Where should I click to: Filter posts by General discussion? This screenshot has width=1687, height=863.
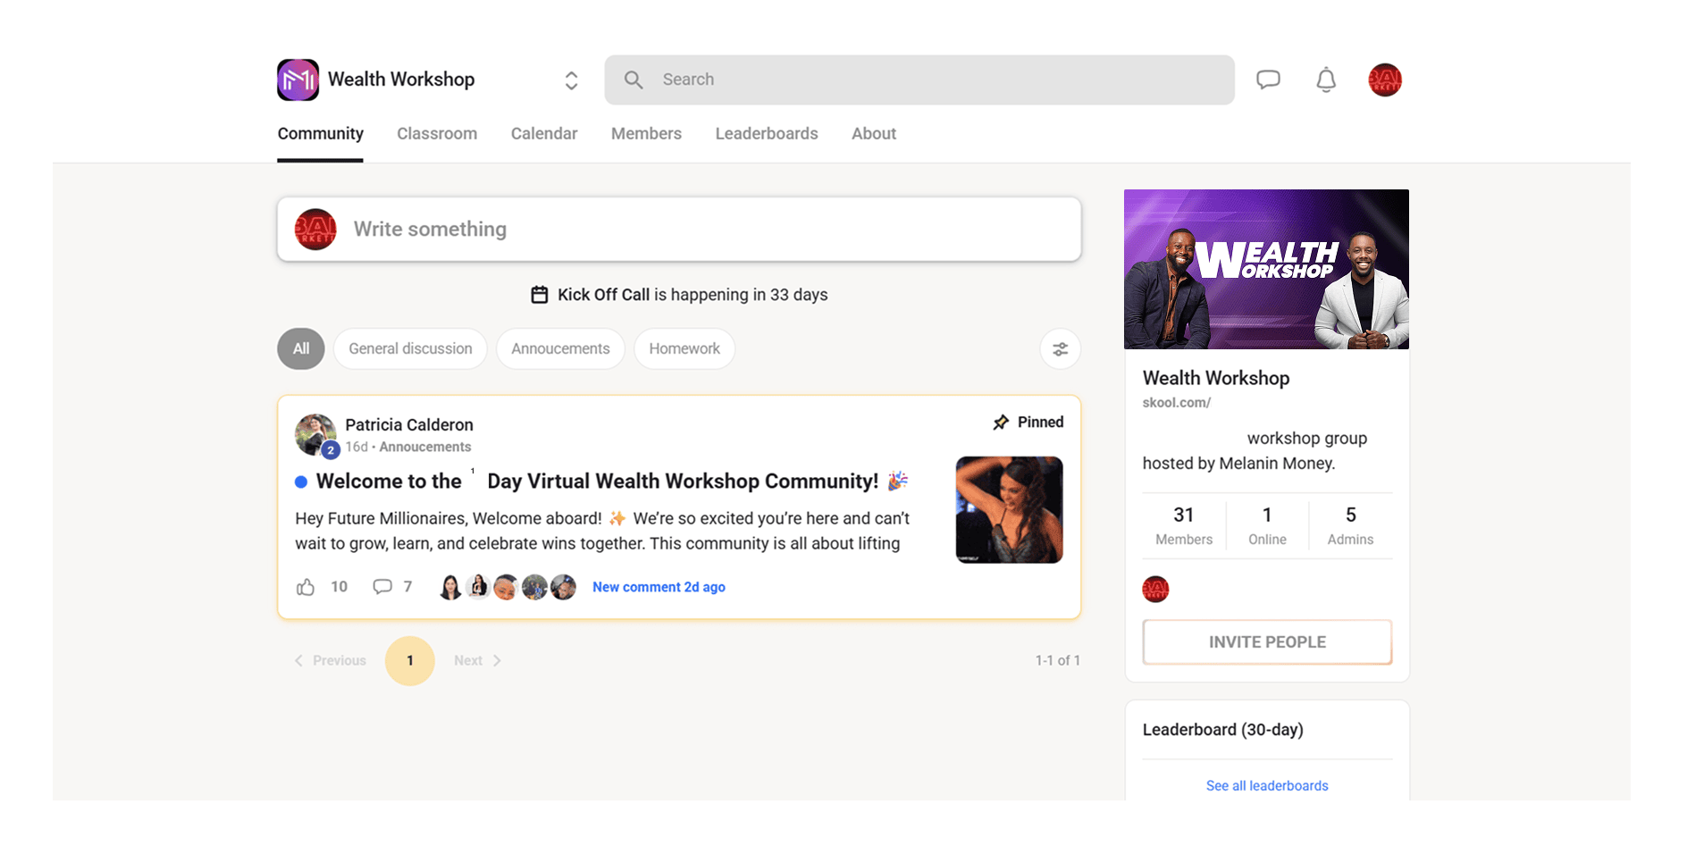(410, 349)
